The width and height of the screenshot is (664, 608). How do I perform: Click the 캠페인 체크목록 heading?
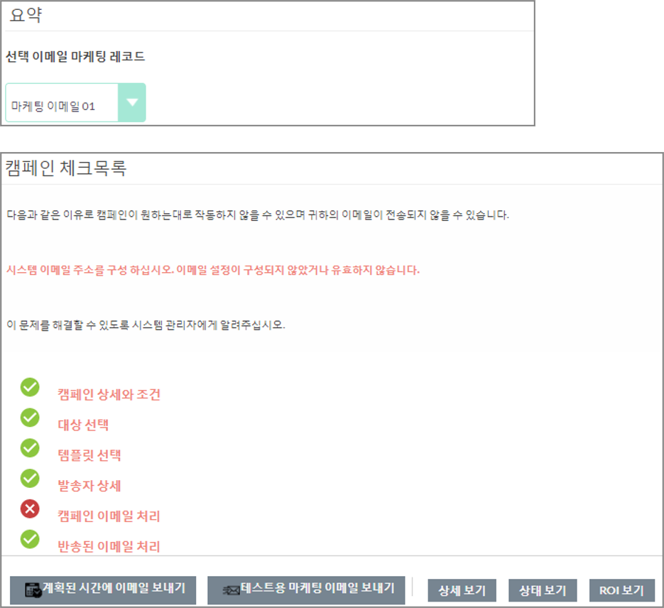click(x=65, y=168)
